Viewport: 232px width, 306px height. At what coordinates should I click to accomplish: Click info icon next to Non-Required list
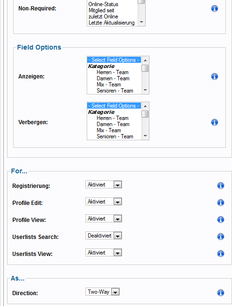point(215,8)
